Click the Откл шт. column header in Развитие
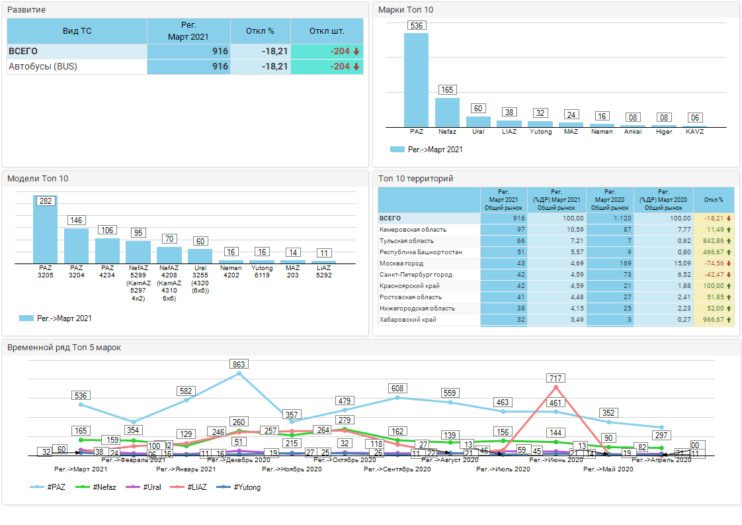This screenshot has height=525, width=742. click(x=327, y=31)
